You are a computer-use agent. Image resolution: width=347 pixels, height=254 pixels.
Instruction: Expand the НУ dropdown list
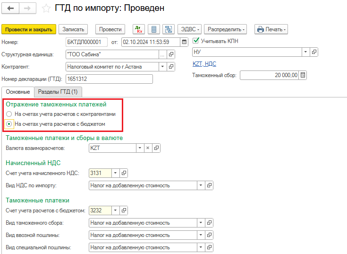click(x=305, y=52)
